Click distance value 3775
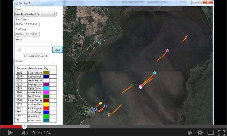 19,80
